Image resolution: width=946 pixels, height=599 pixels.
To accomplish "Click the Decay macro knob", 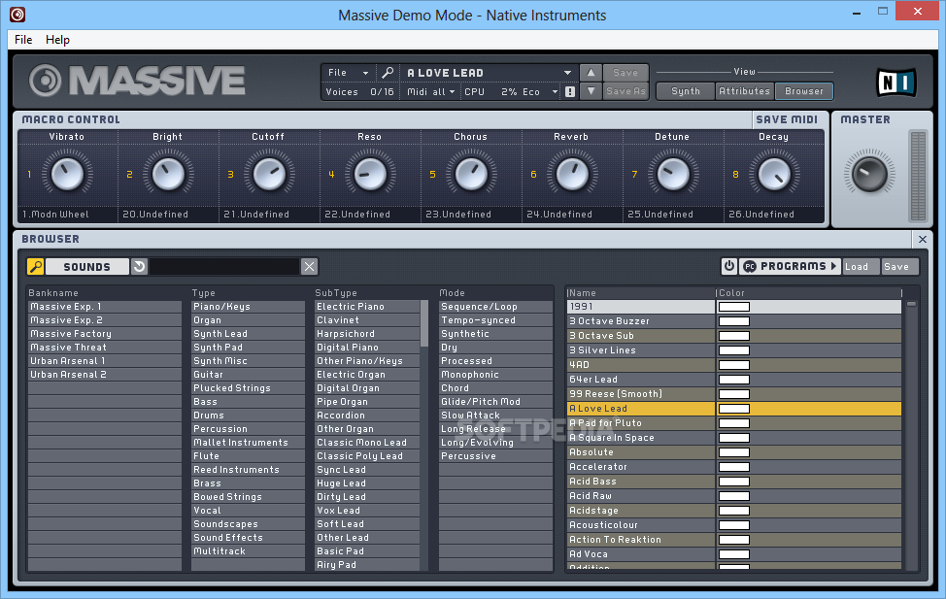I will [x=774, y=175].
